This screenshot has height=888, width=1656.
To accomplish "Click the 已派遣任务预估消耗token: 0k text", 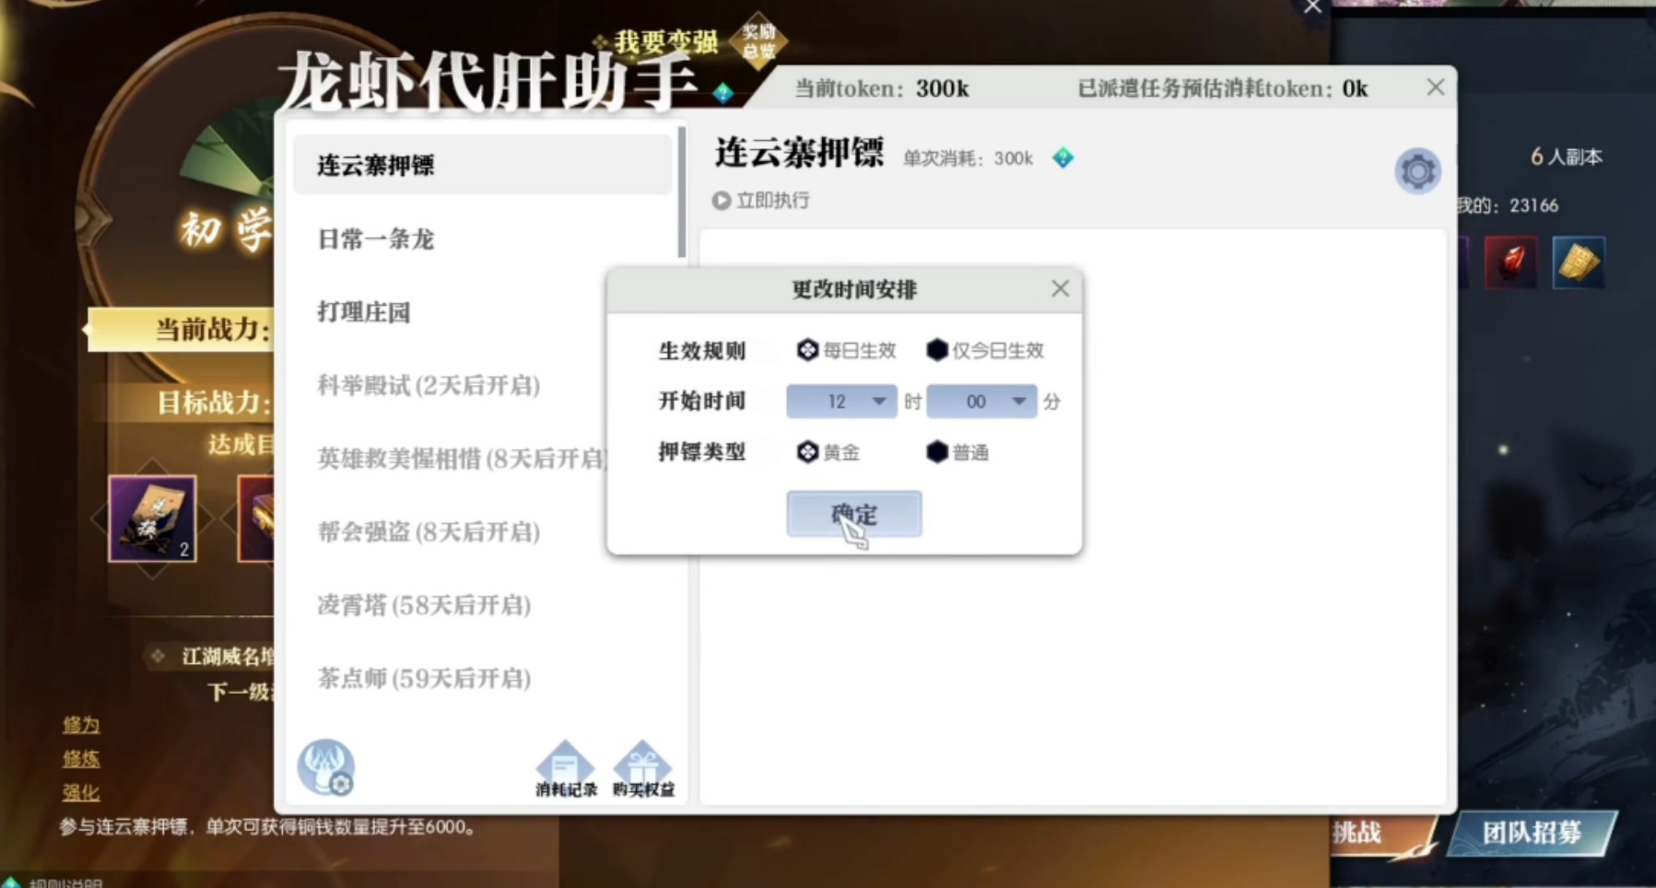I will pos(1223,88).
